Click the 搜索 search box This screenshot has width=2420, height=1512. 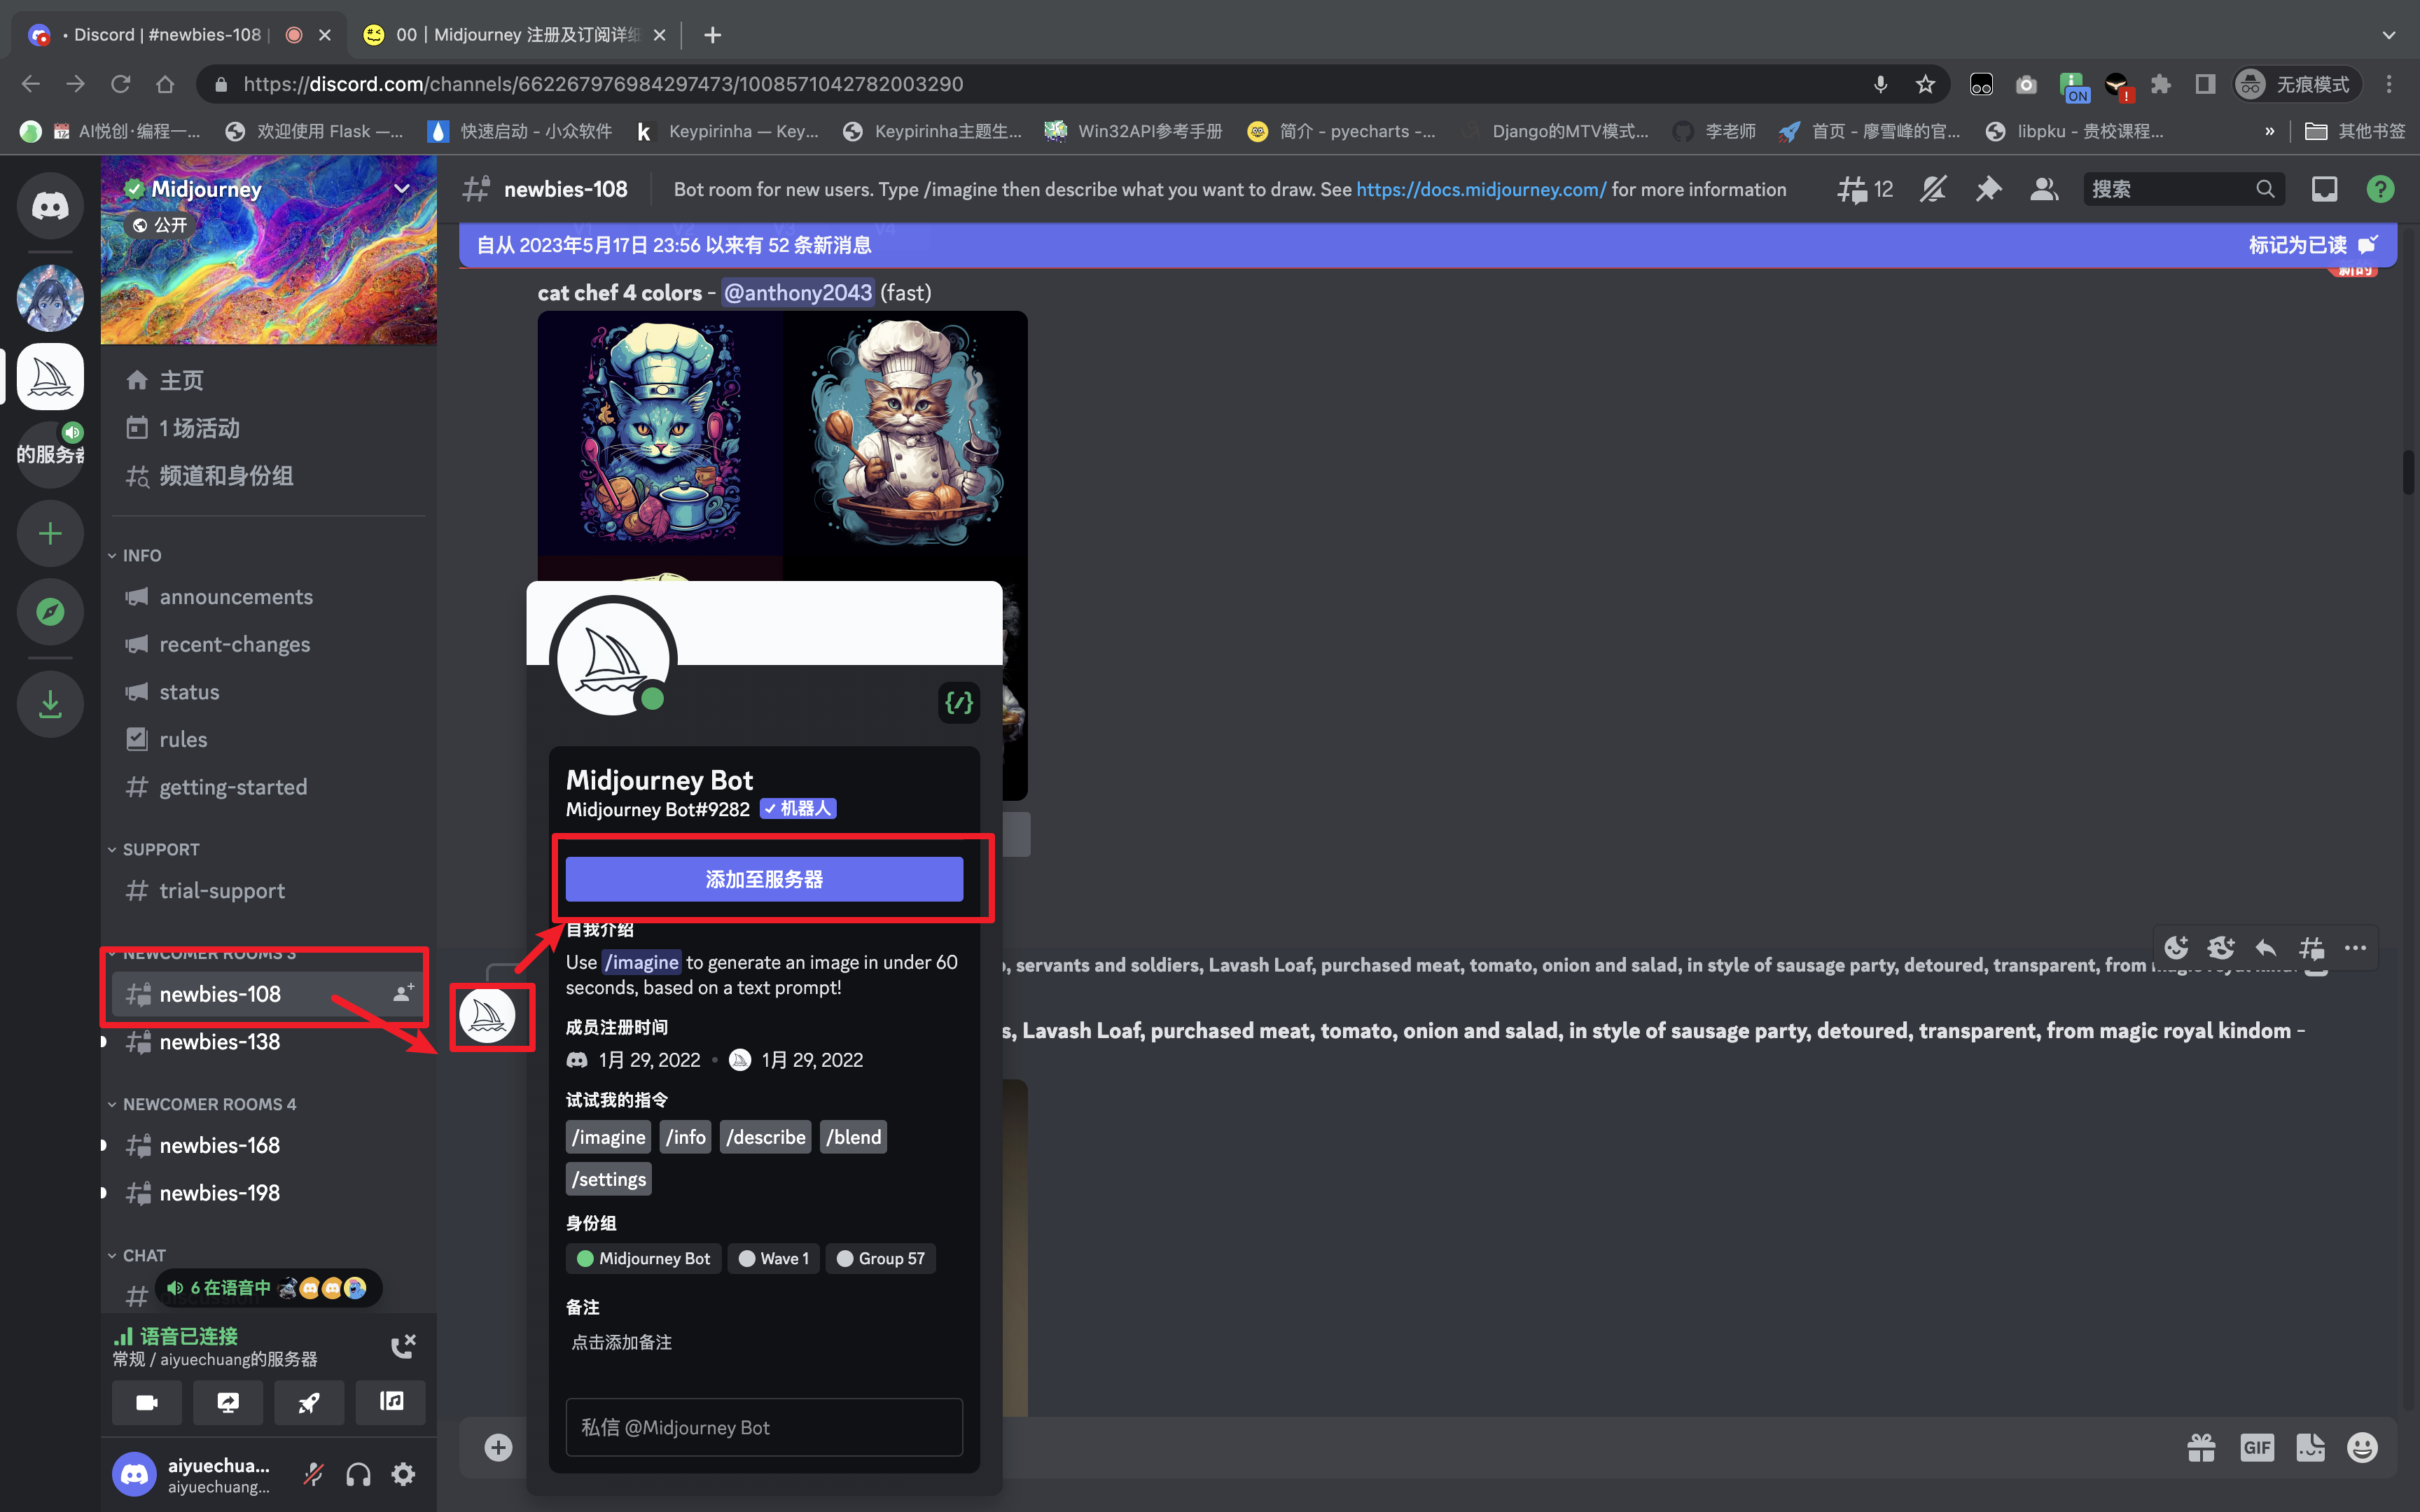coord(2184,189)
